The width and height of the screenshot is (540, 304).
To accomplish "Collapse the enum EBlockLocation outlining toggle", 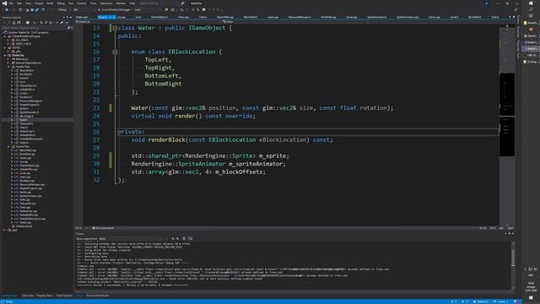I will (x=115, y=52).
